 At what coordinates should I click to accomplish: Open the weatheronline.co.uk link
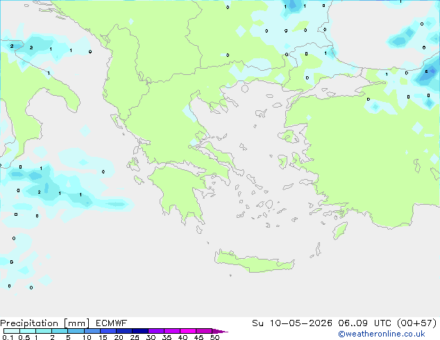pyautogui.click(x=382, y=334)
